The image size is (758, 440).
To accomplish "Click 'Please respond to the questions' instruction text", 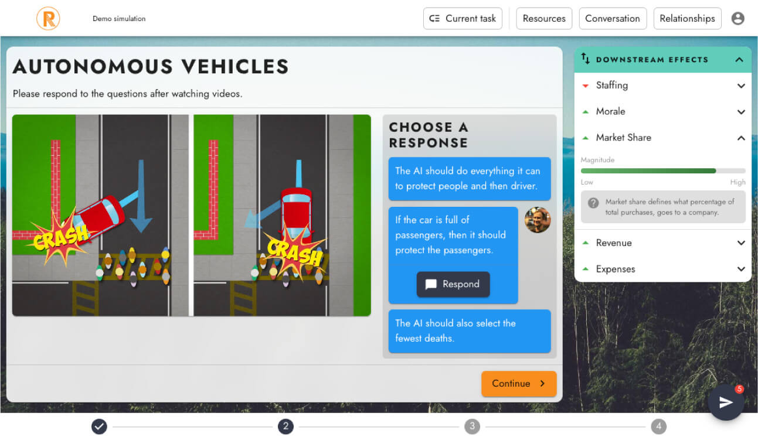I will pyautogui.click(x=127, y=94).
